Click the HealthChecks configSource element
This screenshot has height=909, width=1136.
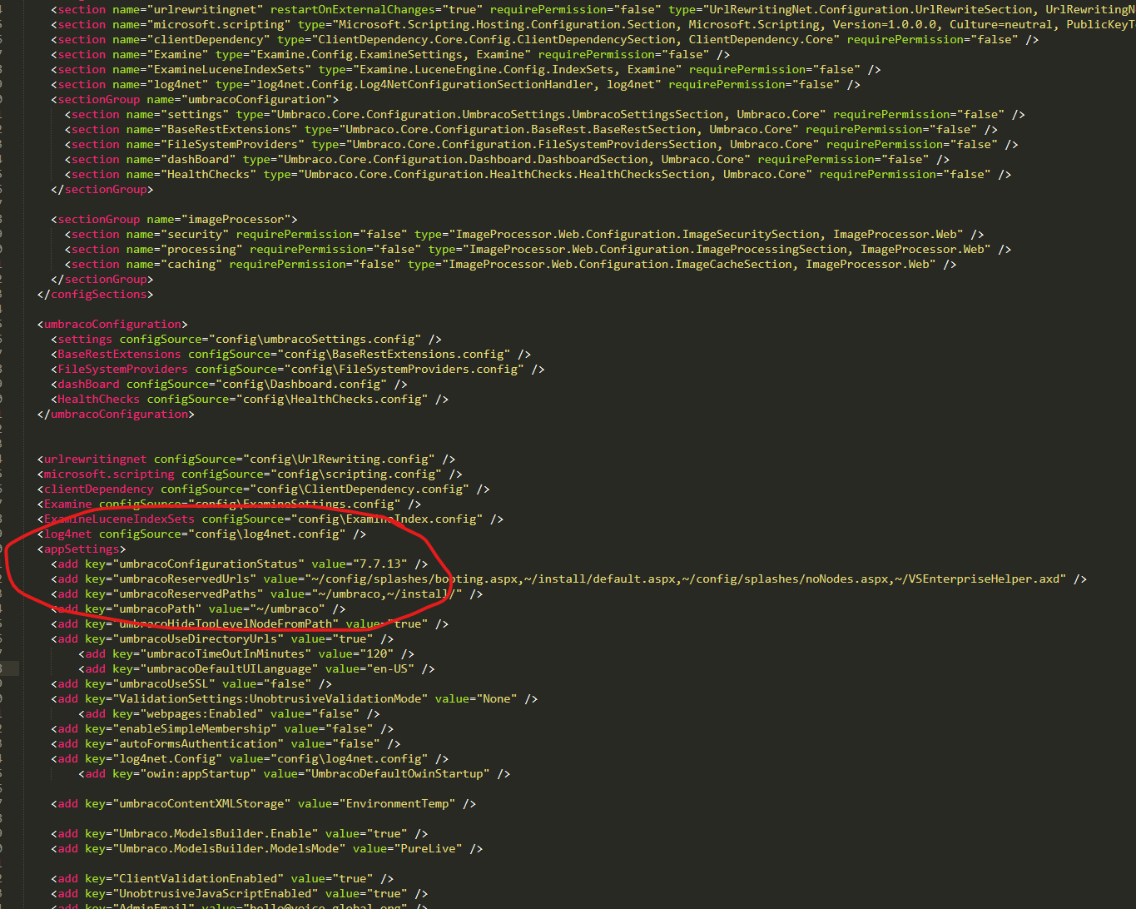(98, 399)
